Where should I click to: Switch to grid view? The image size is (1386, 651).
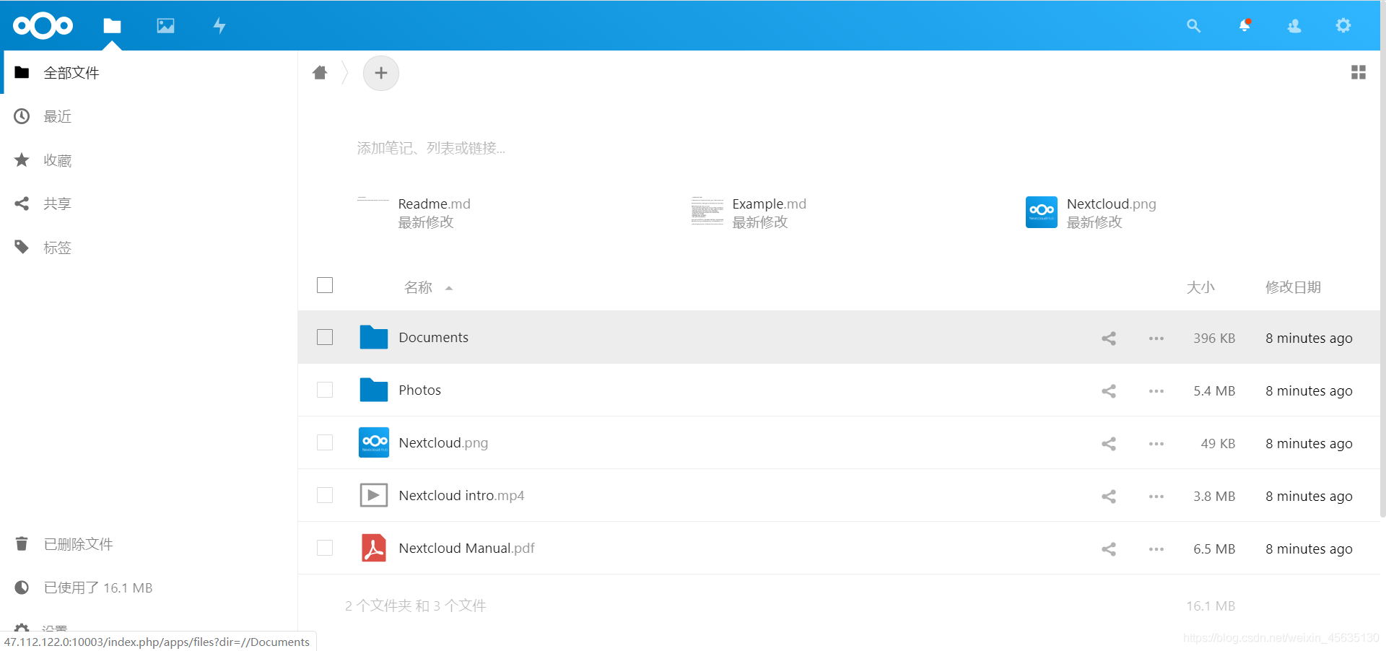(x=1359, y=72)
